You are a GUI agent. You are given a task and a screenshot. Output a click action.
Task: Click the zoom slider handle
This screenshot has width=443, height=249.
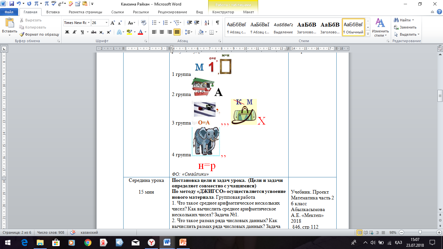420,232
